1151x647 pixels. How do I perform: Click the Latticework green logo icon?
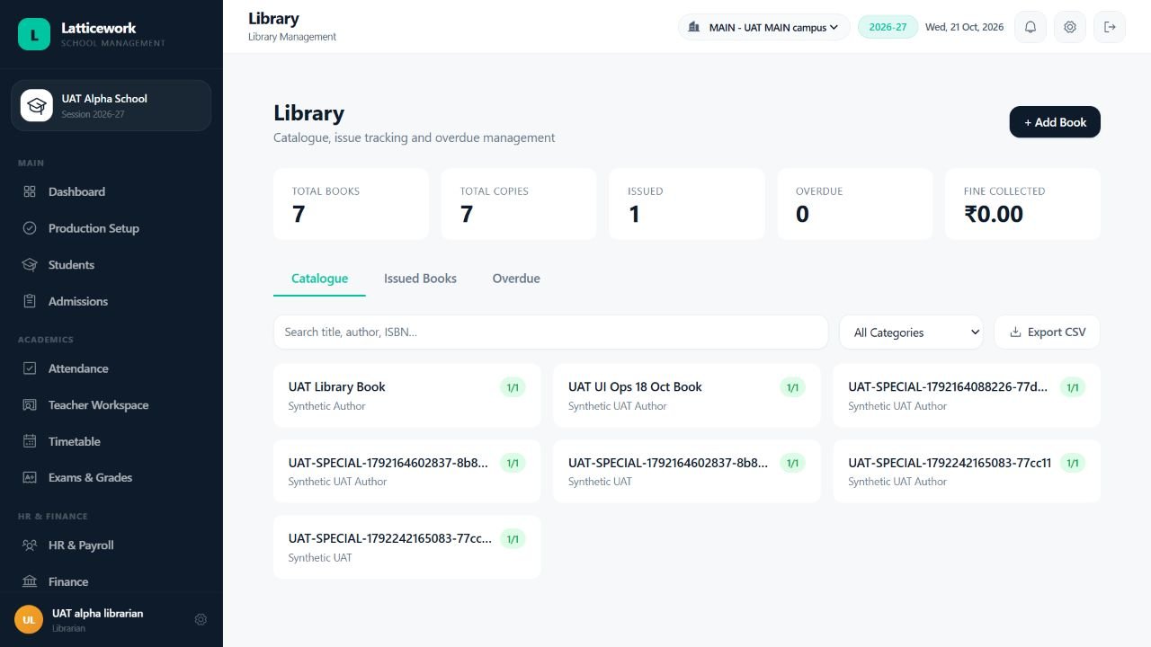[34, 34]
